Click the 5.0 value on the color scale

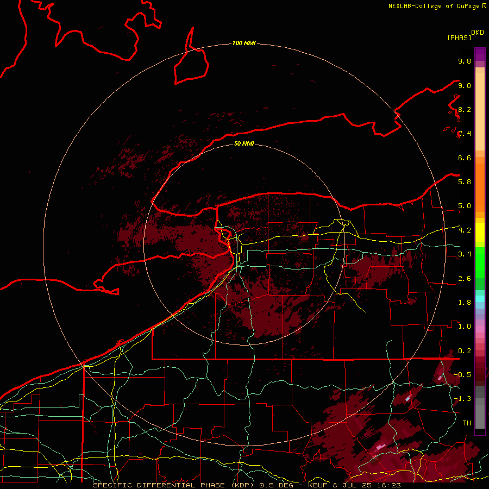[x=465, y=206]
